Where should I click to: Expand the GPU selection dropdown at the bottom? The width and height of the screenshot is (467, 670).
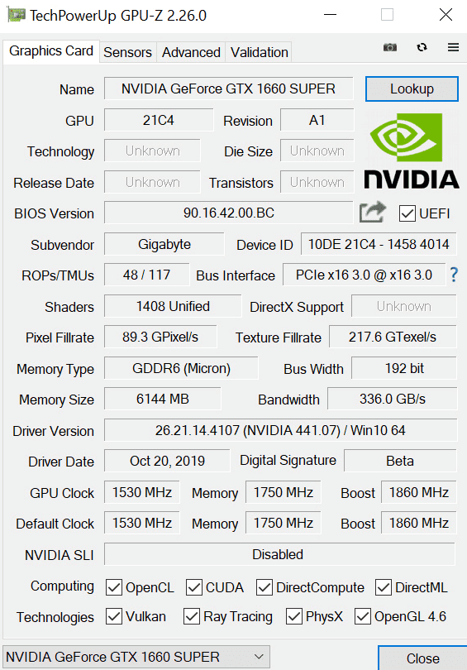pos(136,657)
